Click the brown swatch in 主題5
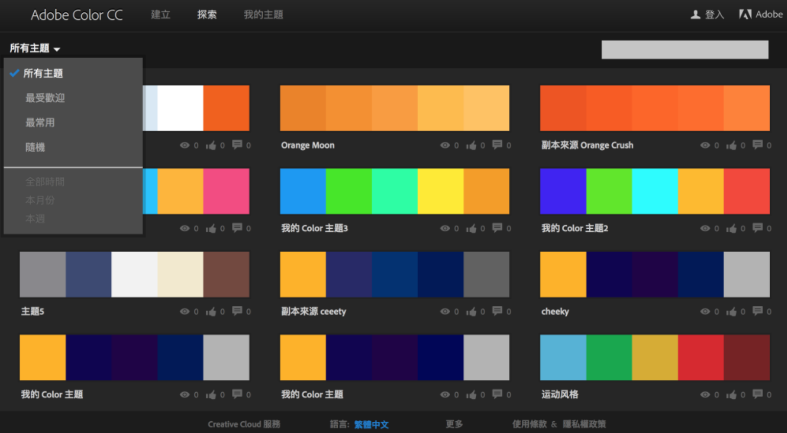 [226, 275]
